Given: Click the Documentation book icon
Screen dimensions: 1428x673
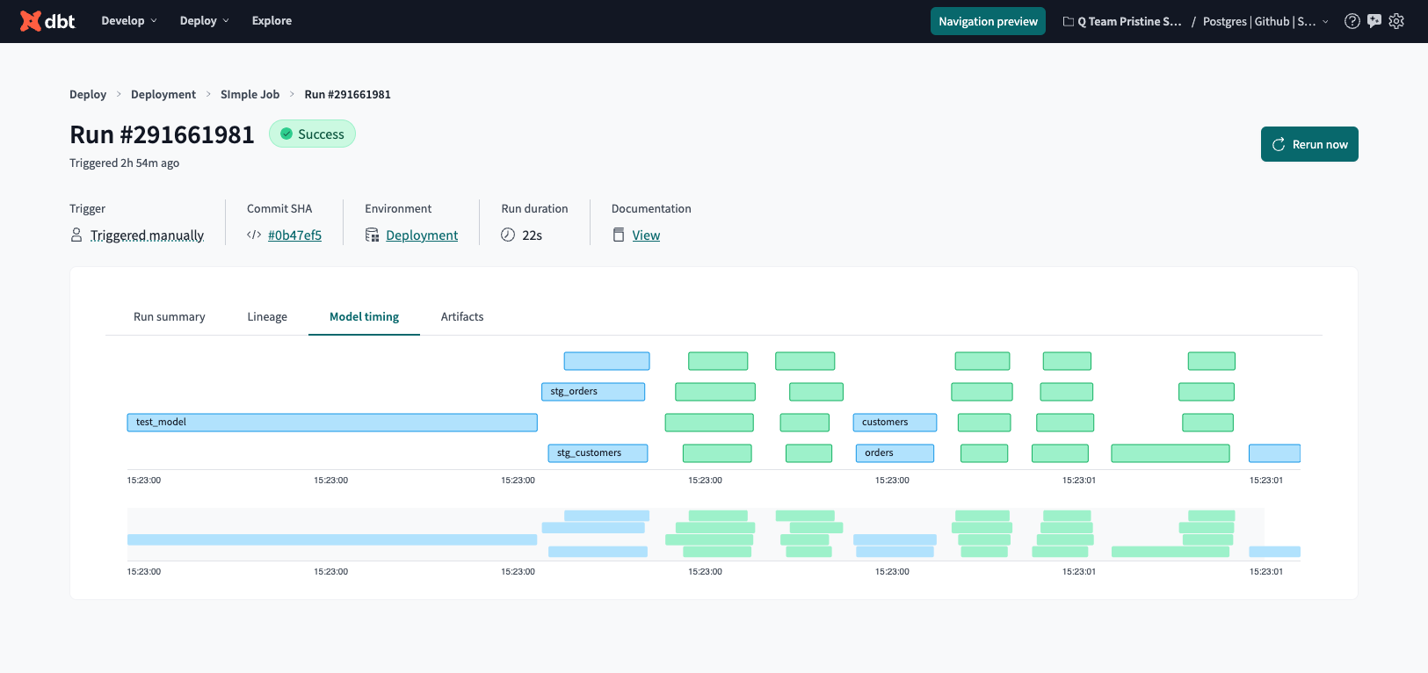Looking at the screenshot, I should coord(619,235).
